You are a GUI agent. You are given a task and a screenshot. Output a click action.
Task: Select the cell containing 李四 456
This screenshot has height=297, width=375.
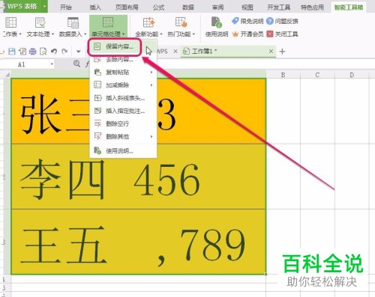pyautogui.click(x=139, y=177)
